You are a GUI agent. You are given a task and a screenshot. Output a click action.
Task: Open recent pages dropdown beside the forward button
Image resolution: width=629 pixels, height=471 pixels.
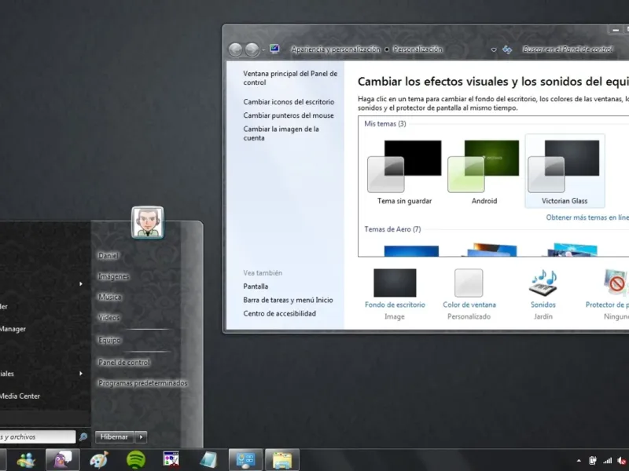click(x=263, y=50)
